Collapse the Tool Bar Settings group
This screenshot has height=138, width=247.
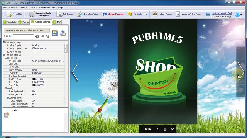click(4, 54)
